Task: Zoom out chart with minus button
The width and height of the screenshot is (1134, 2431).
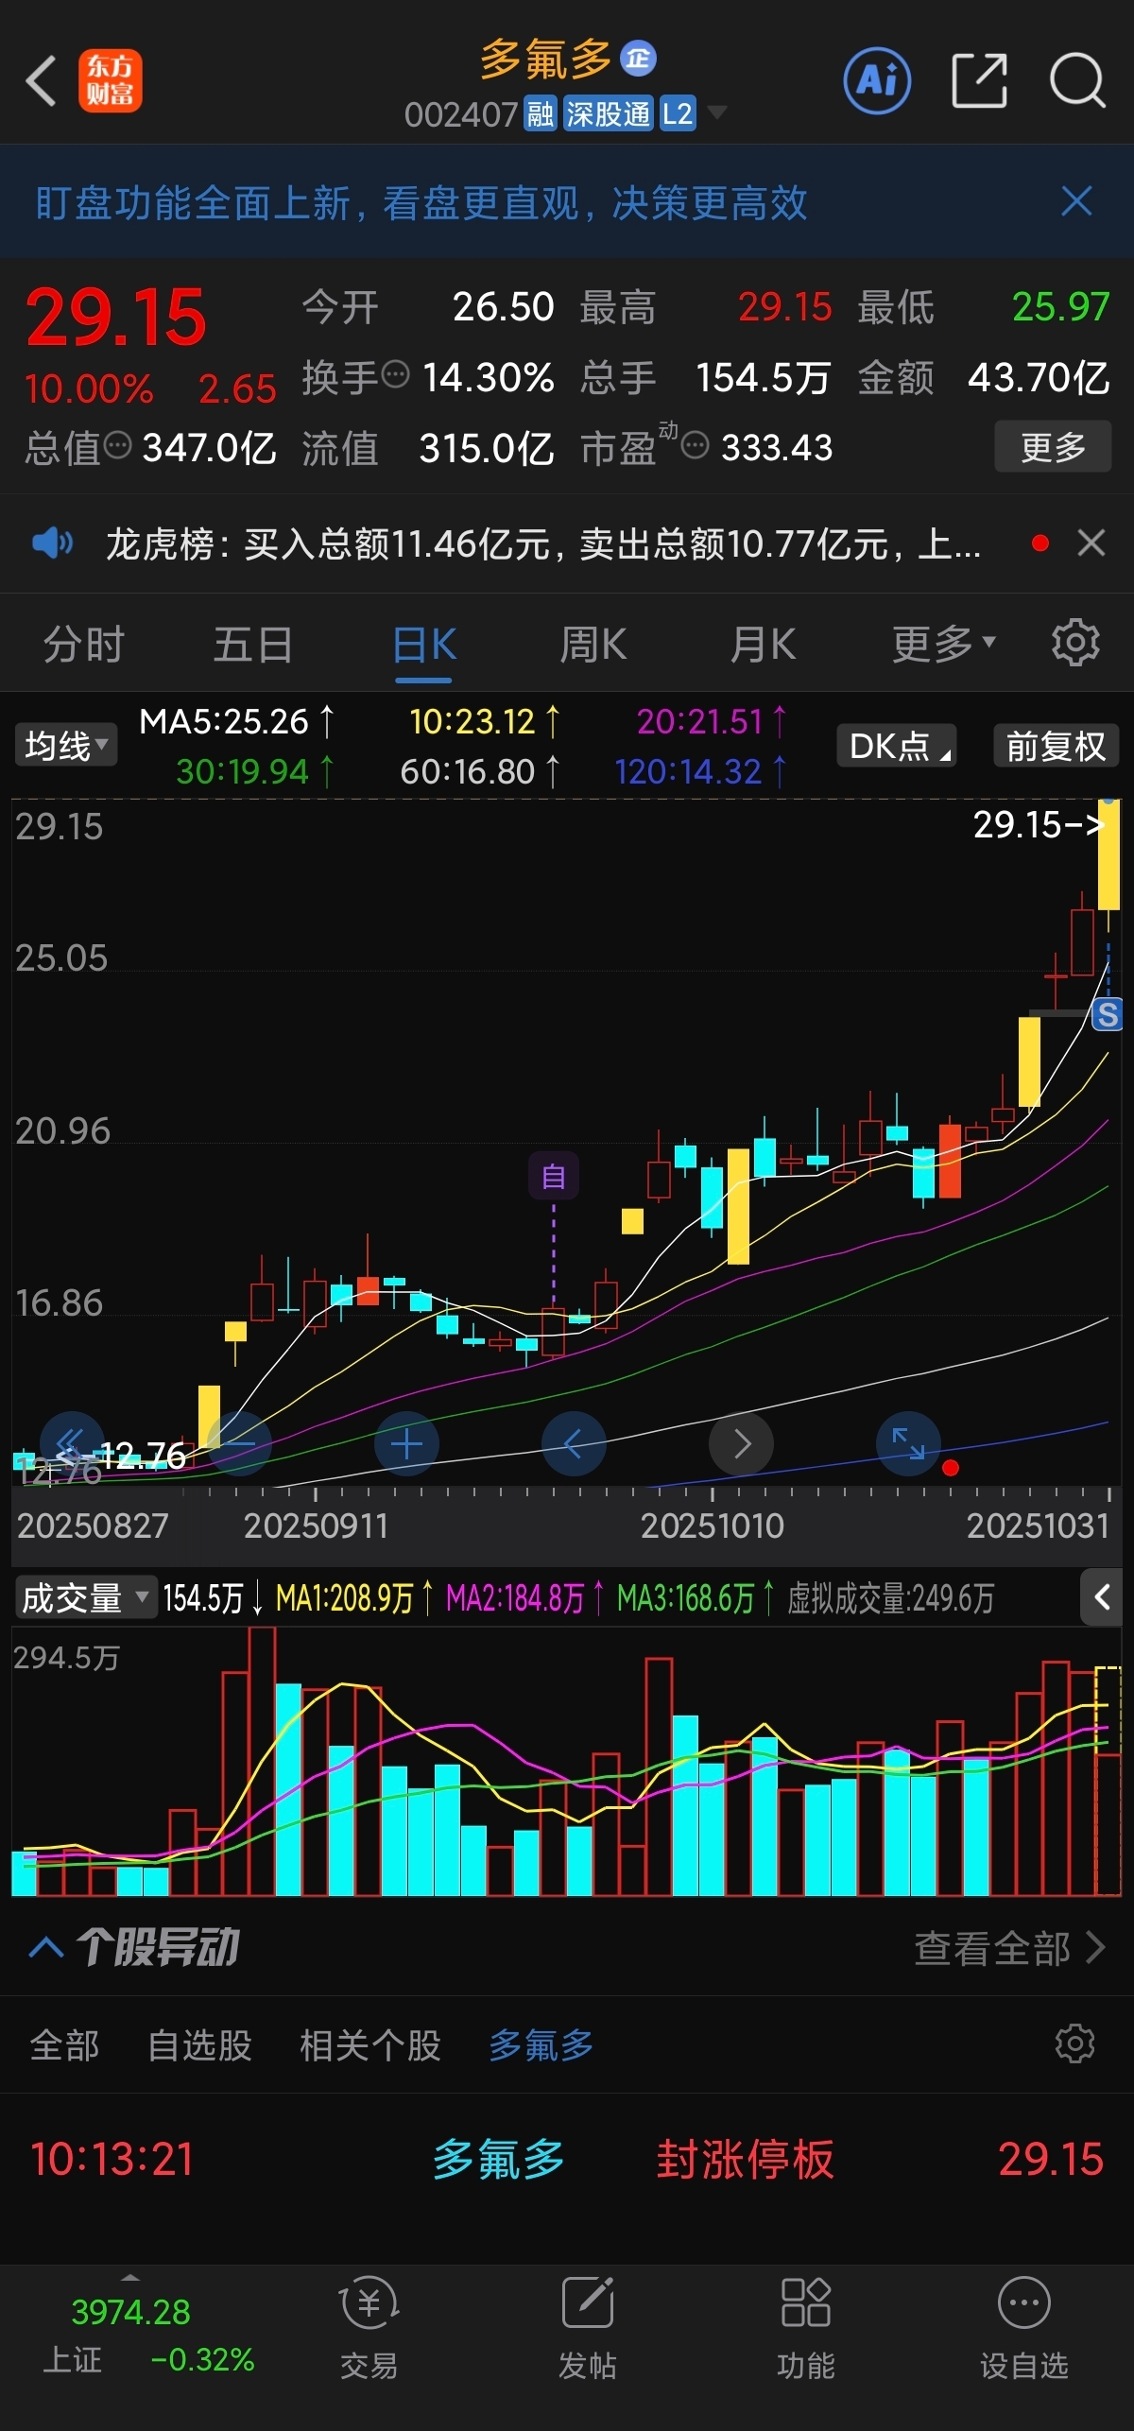Action: point(239,1444)
